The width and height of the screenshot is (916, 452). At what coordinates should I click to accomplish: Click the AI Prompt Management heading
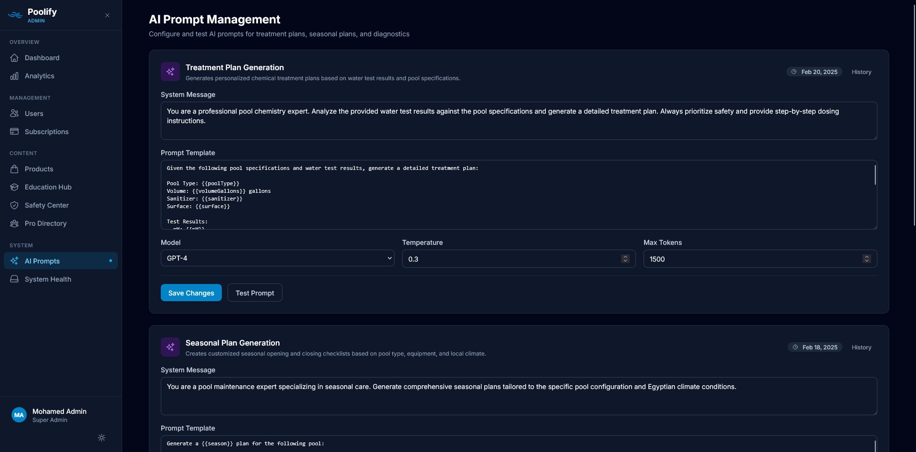[214, 19]
